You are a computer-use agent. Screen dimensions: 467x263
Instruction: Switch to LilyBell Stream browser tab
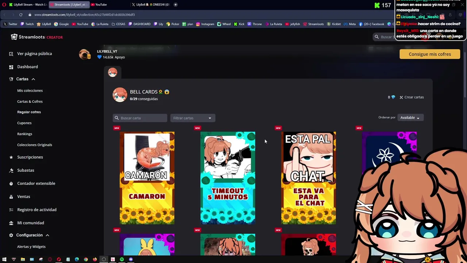pyautogui.click(x=28, y=5)
